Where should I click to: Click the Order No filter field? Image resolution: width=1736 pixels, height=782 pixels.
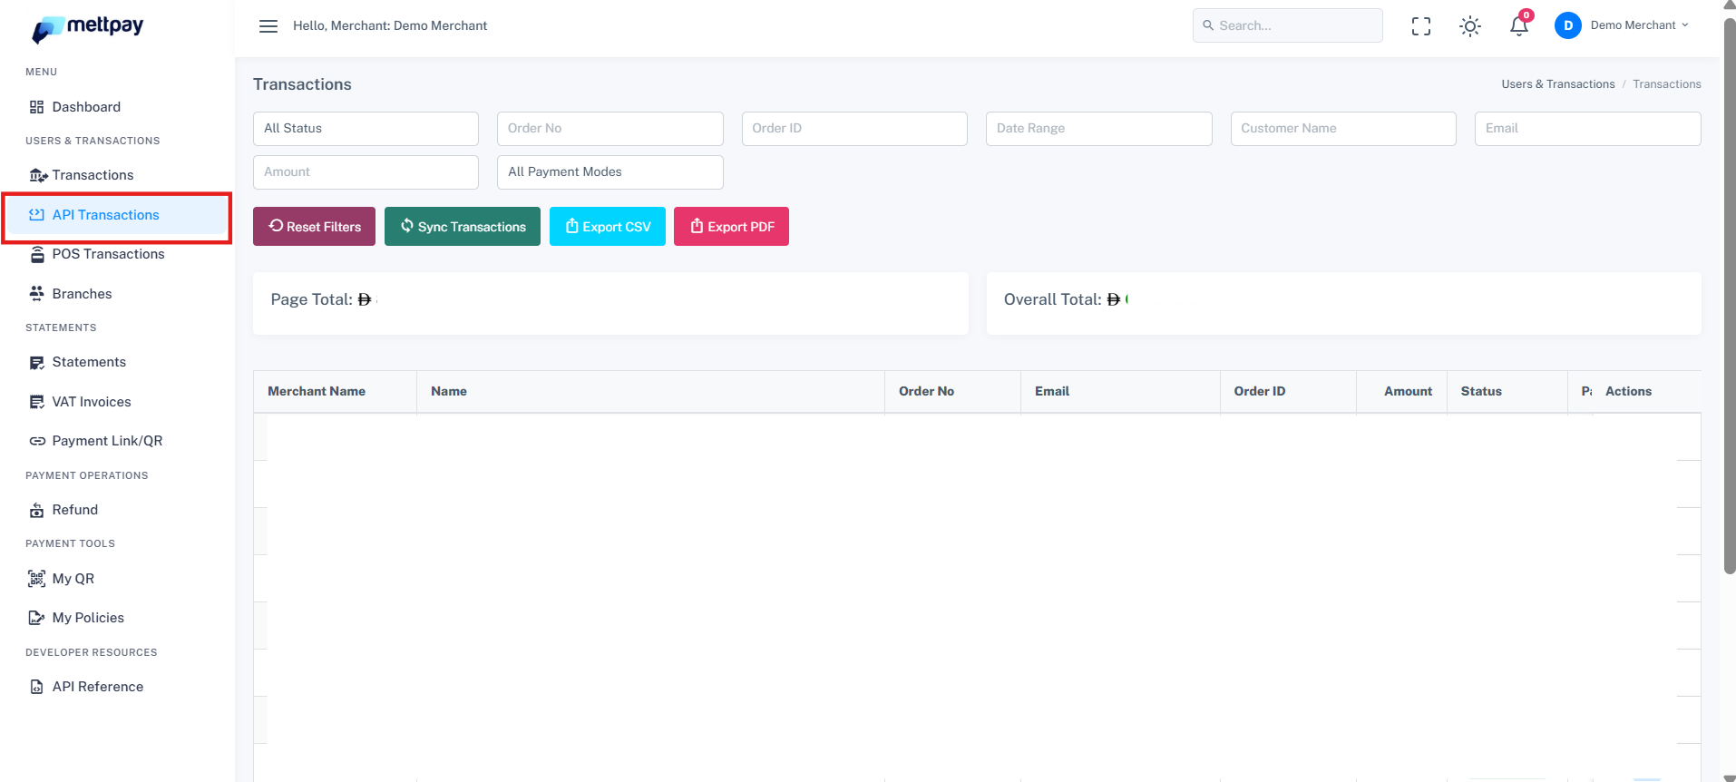[610, 129]
